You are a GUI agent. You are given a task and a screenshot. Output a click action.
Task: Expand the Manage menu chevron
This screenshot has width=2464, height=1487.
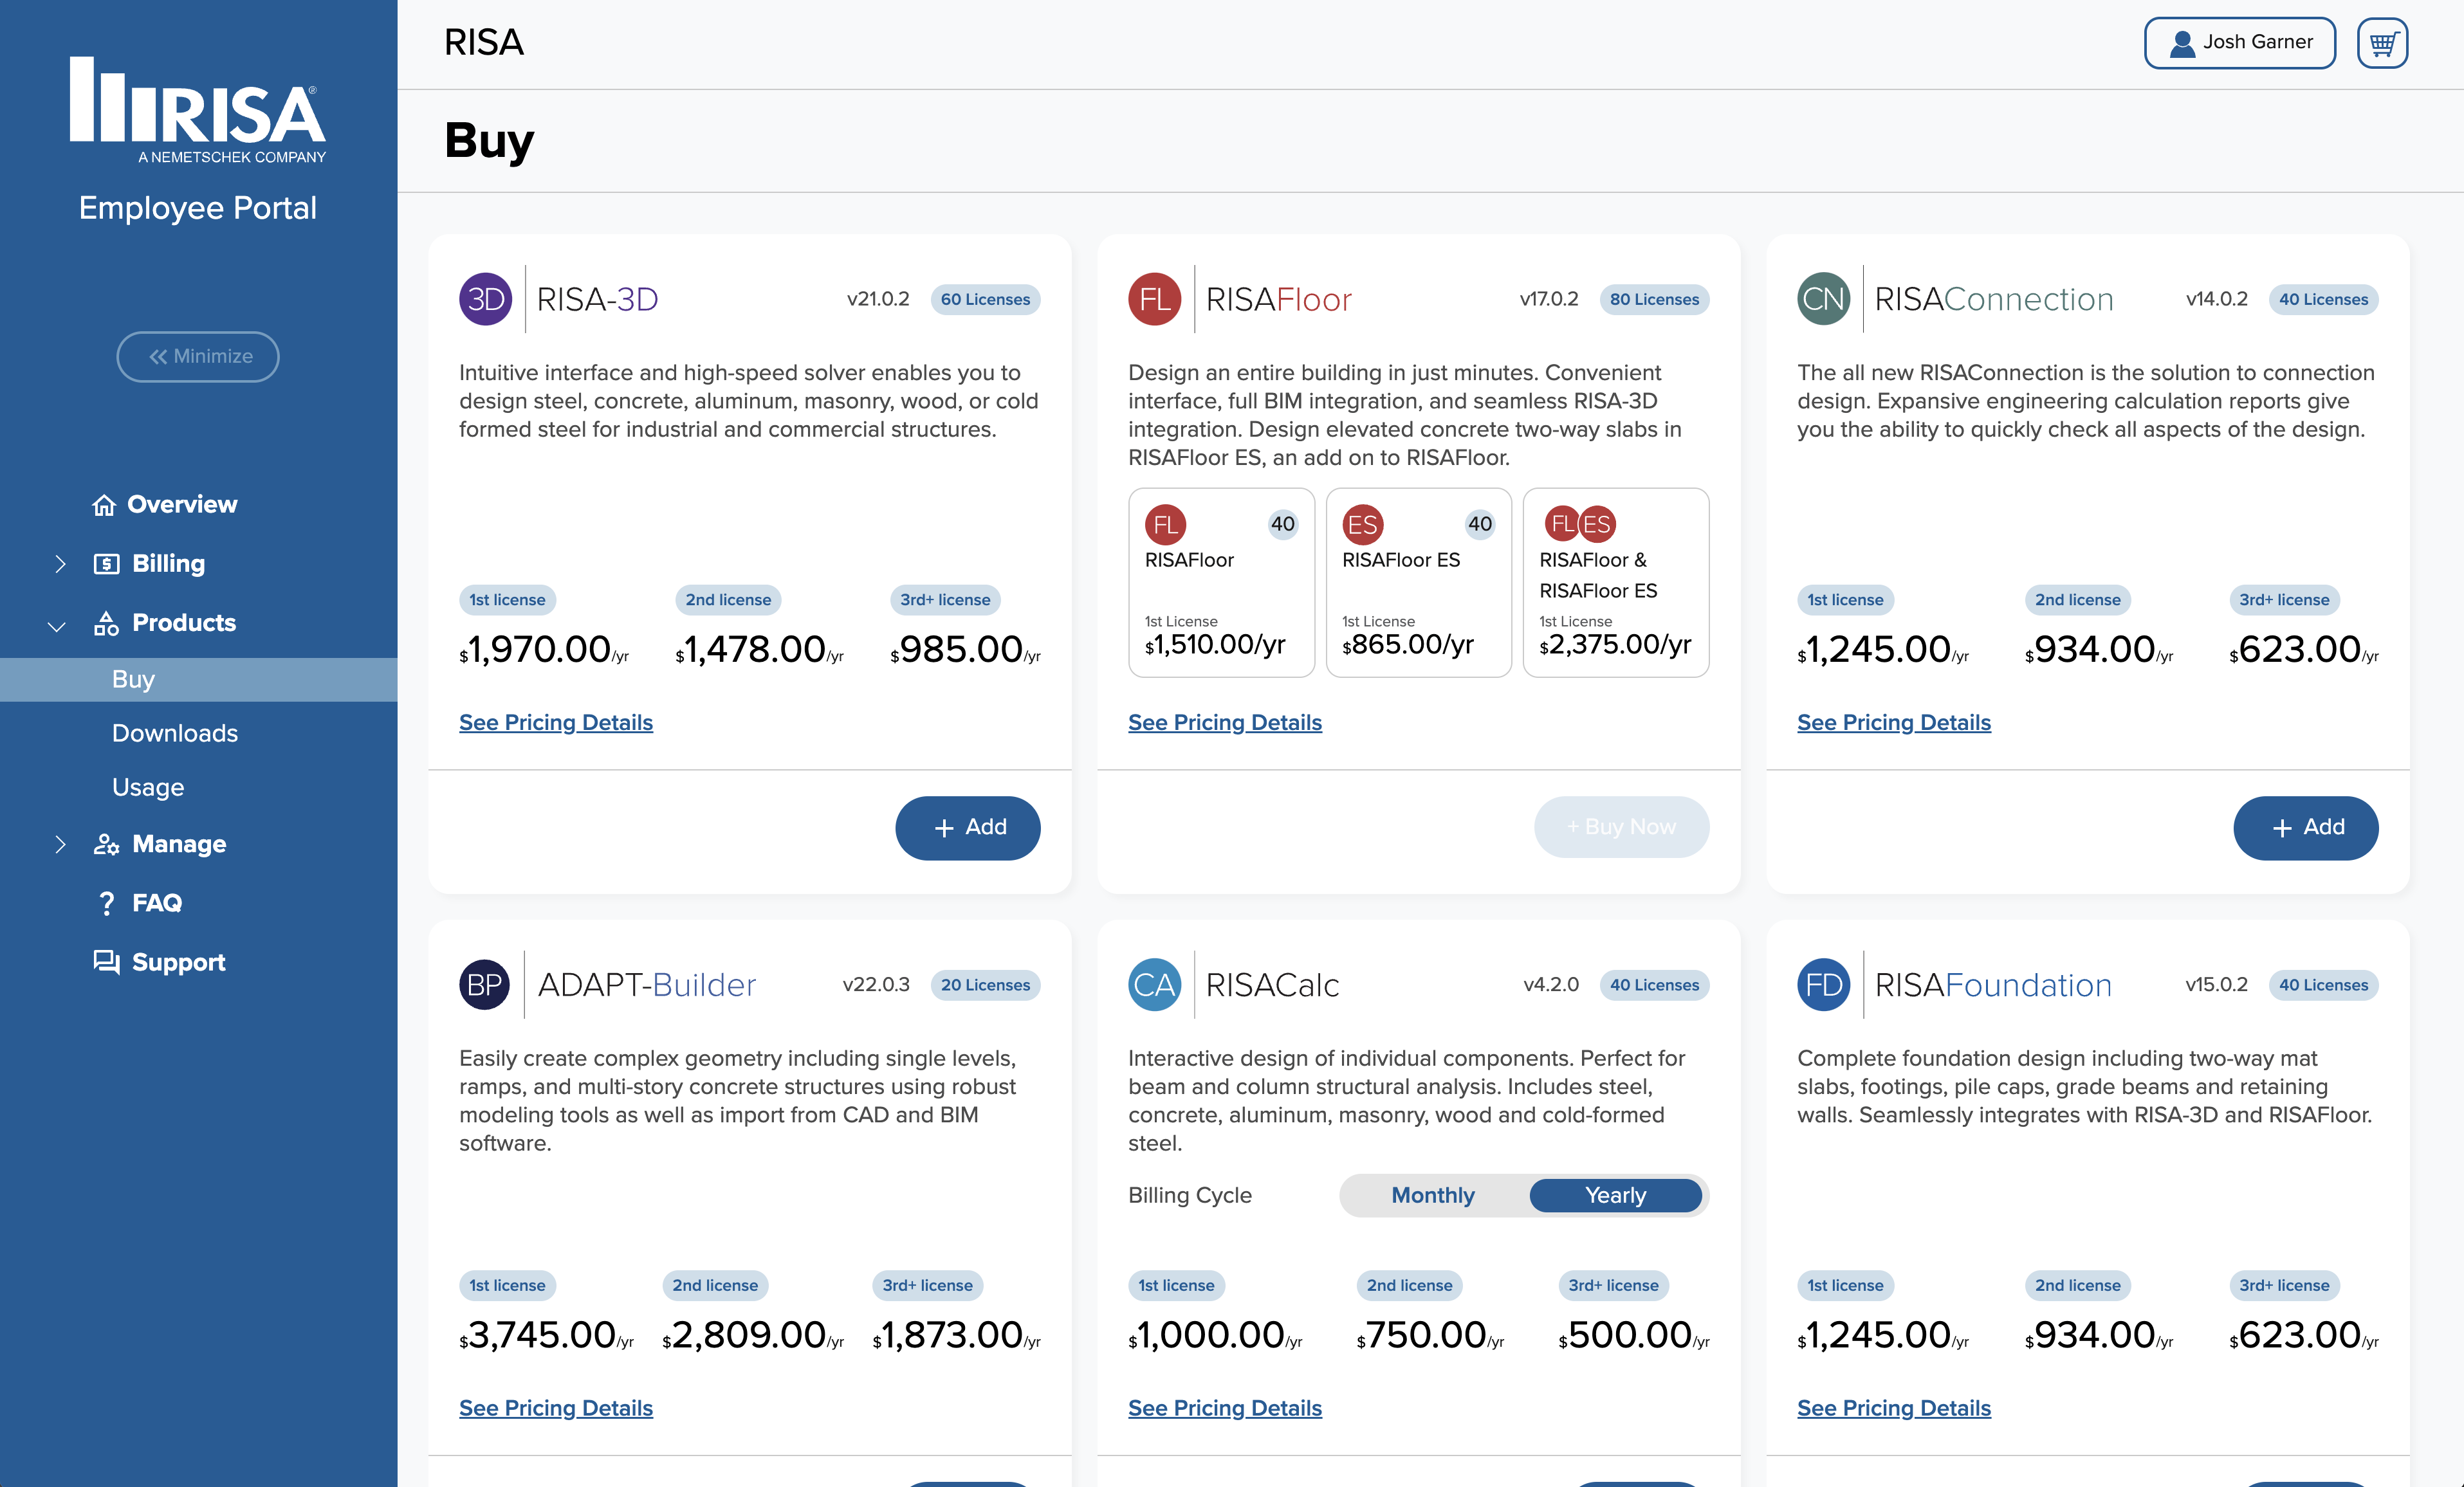coord(60,844)
